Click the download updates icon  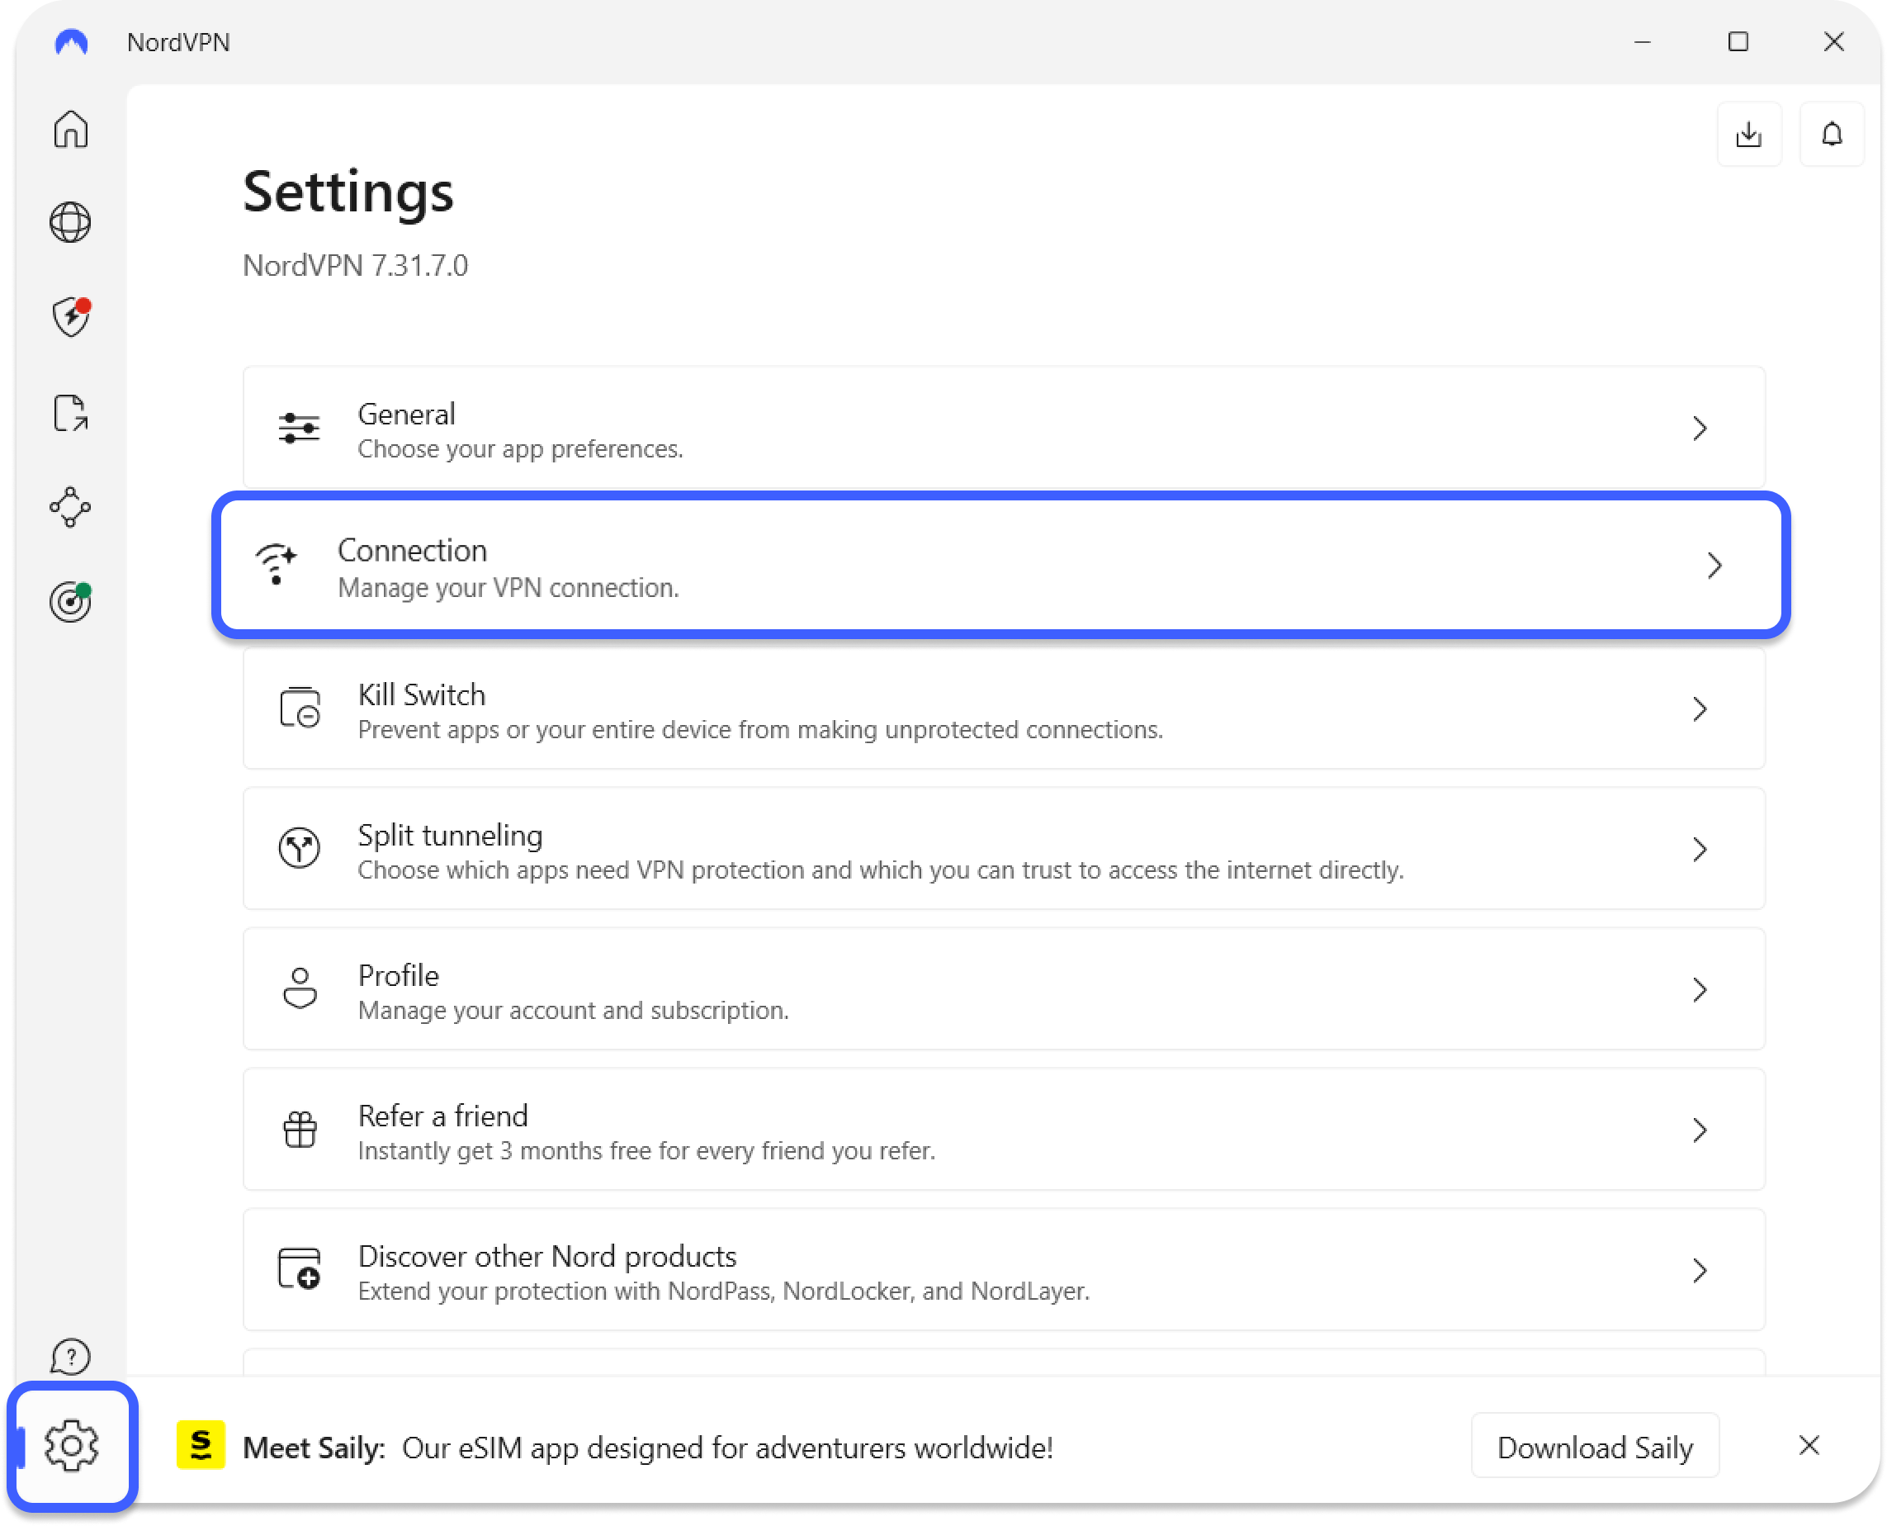1749,135
